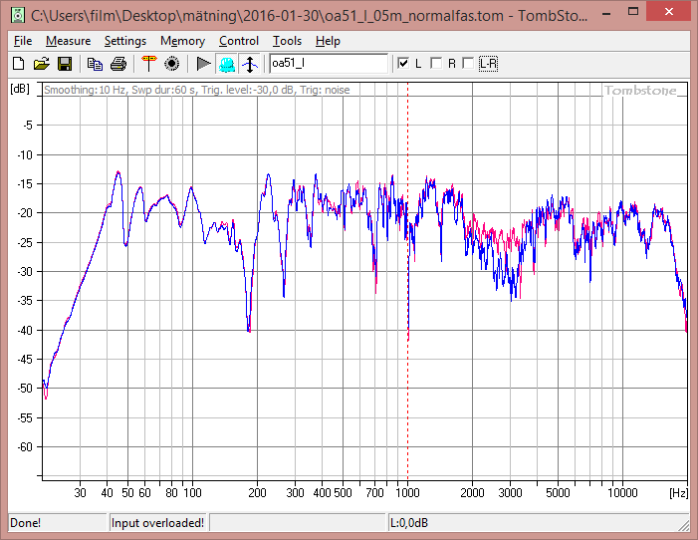The image size is (698, 540).
Task: Open the File menu
Action: pyautogui.click(x=23, y=41)
